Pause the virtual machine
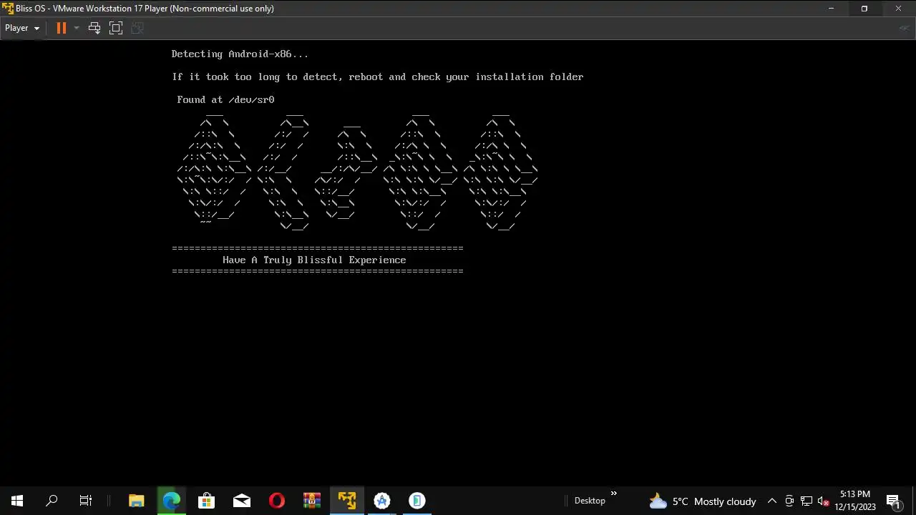 (x=62, y=28)
